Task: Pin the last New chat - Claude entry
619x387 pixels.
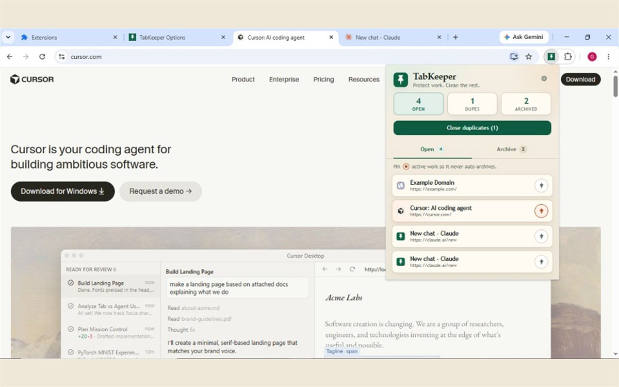Action: coord(541,262)
